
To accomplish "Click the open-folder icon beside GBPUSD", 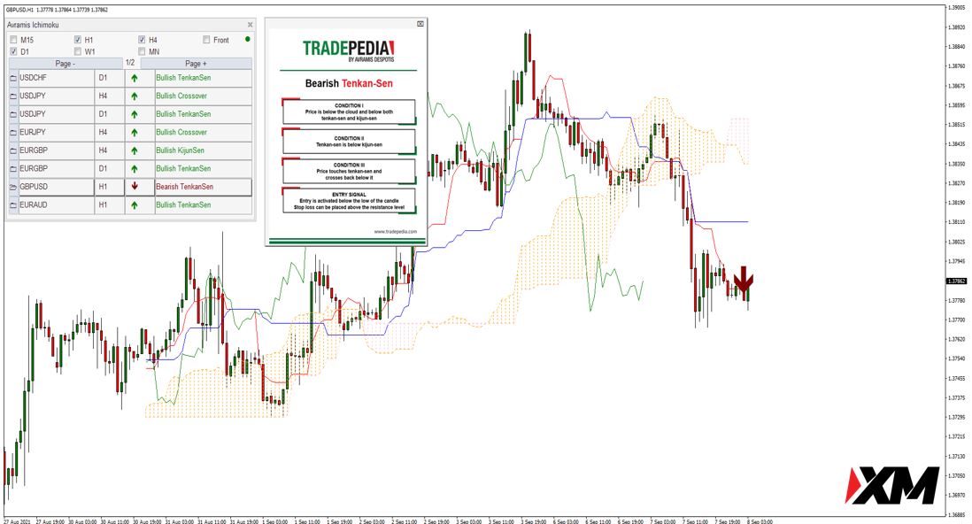I will [x=13, y=187].
